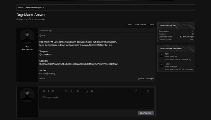The width and height of the screenshot is (211, 120).
Task: Toggle bold formatting in reply editor
Action: 44,91
